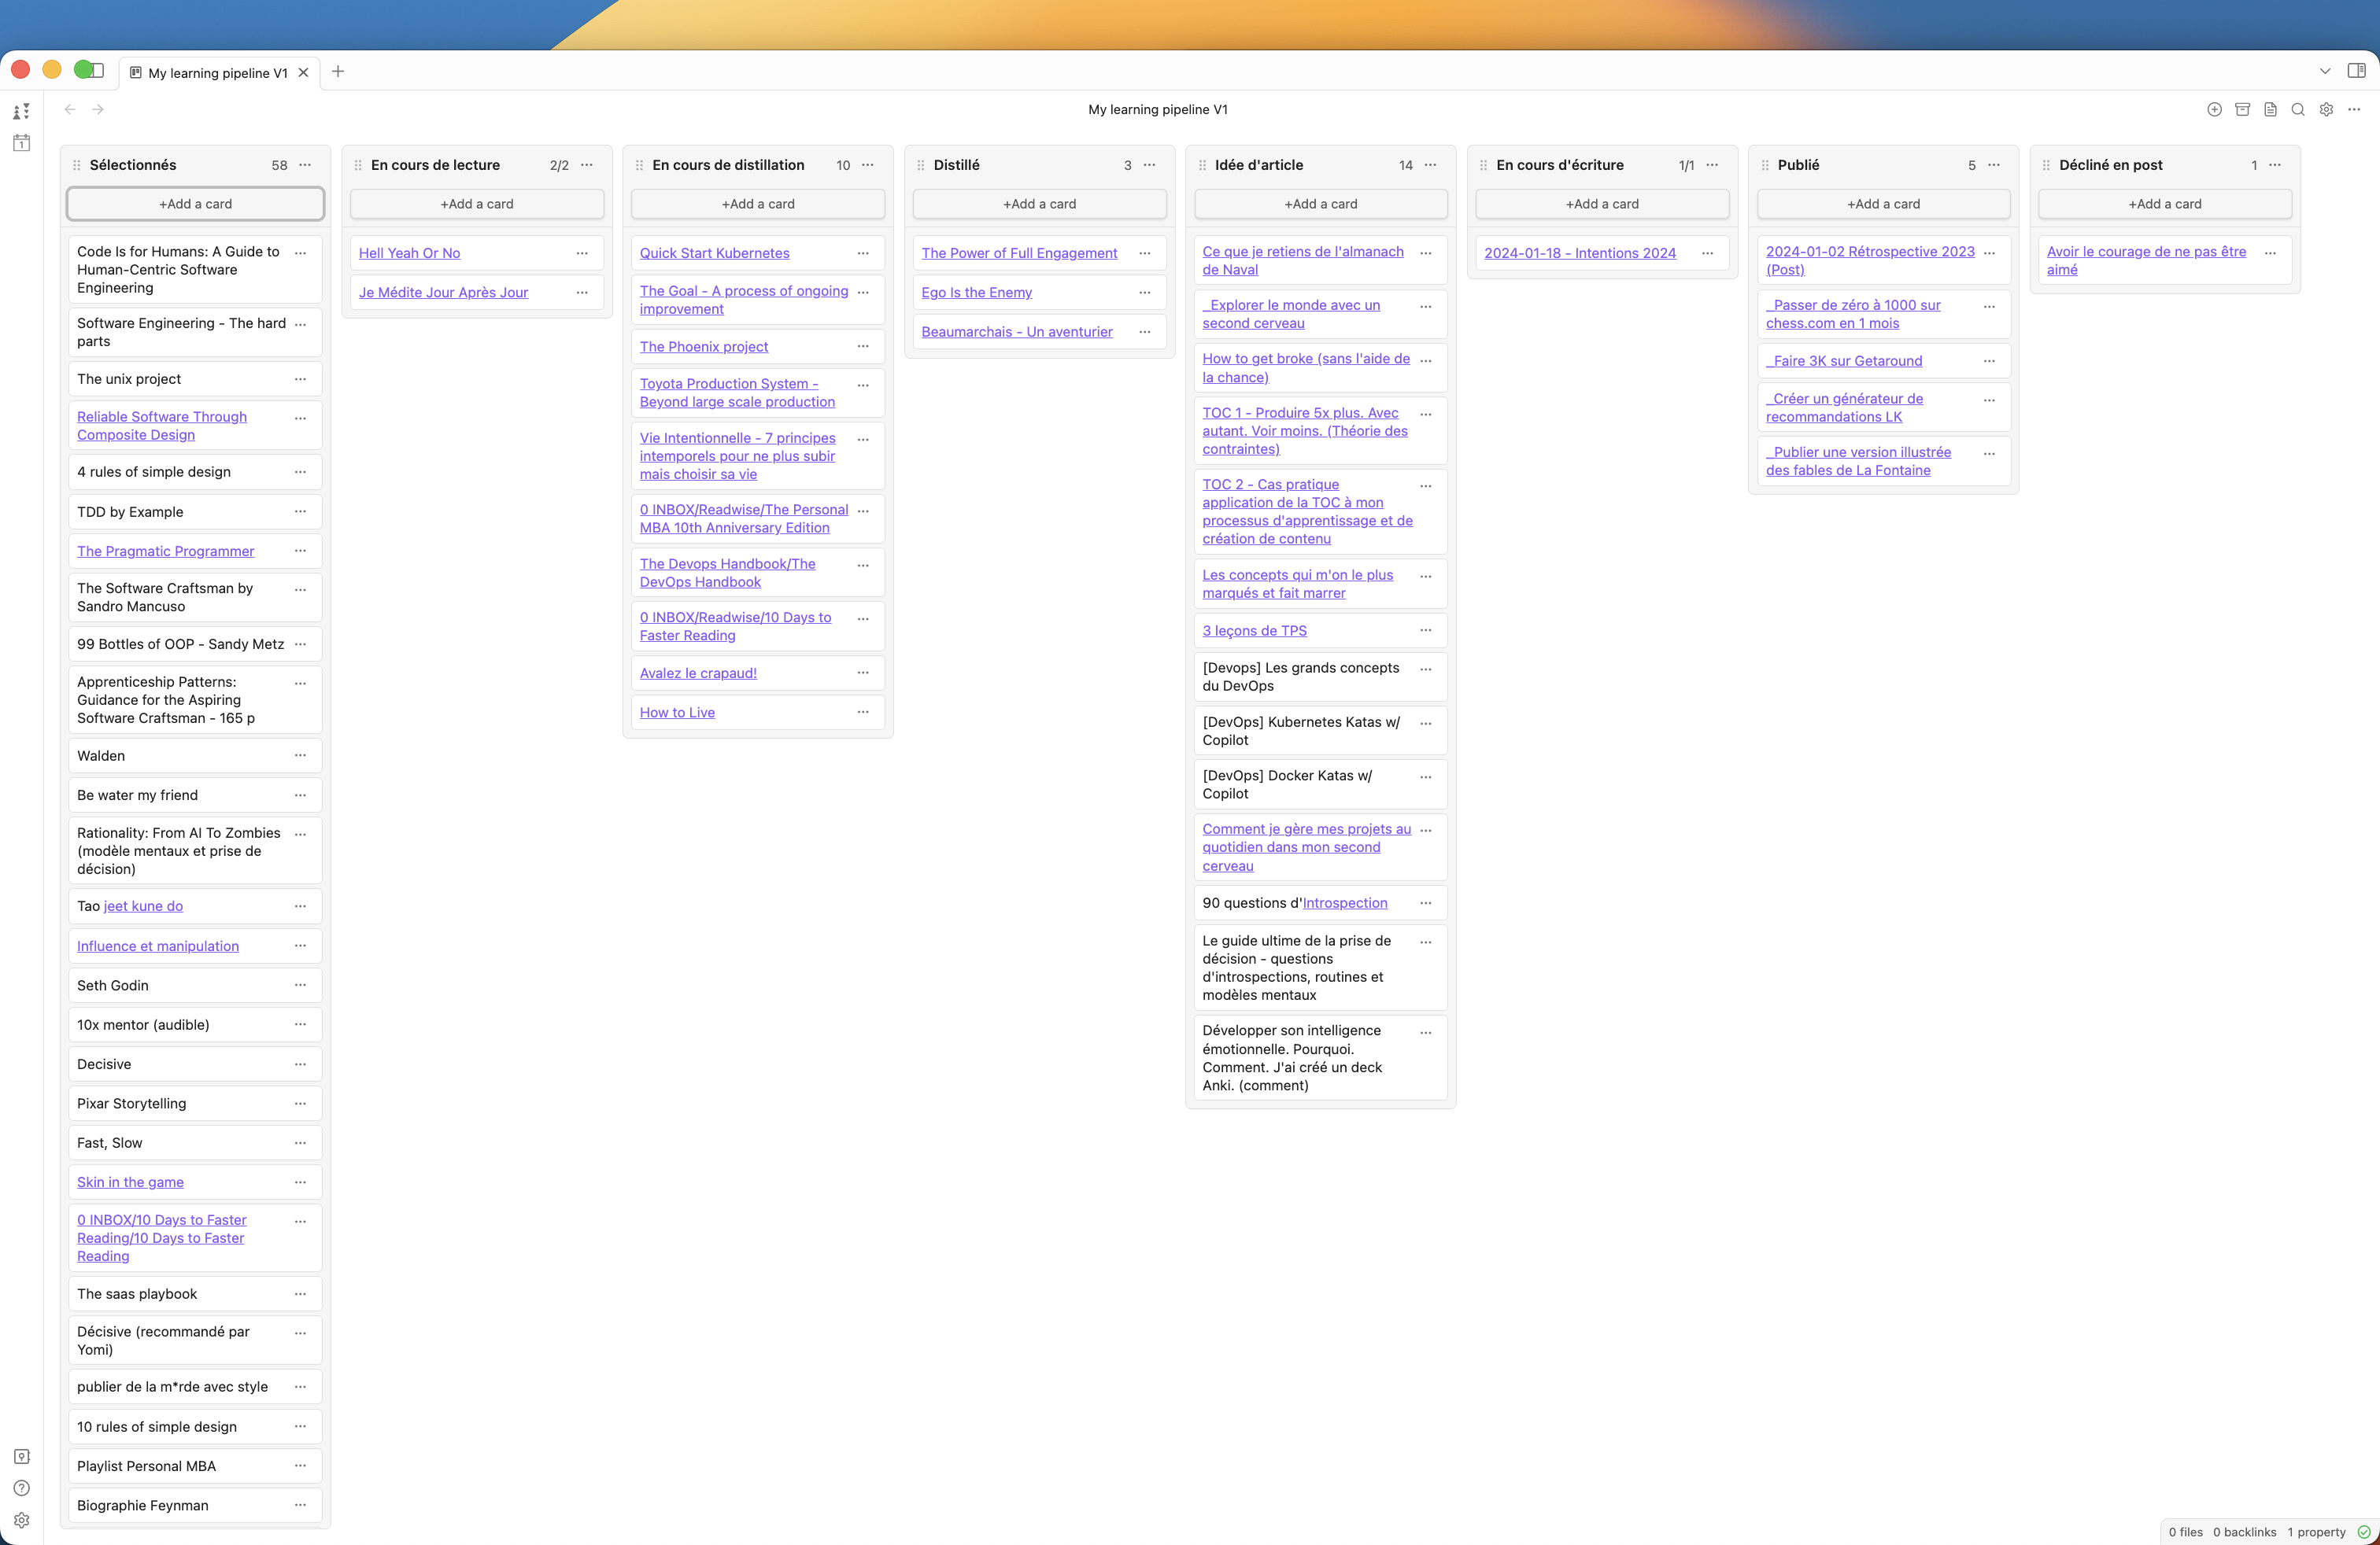Open the jeet kune do link
The width and height of the screenshot is (2380, 1545).
[143, 905]
